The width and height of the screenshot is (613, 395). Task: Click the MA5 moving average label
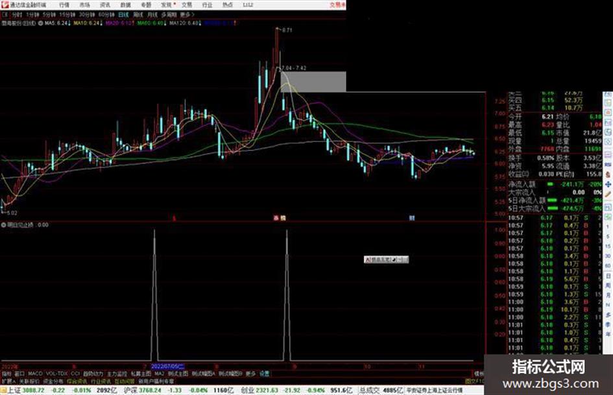tap(57, 23)
